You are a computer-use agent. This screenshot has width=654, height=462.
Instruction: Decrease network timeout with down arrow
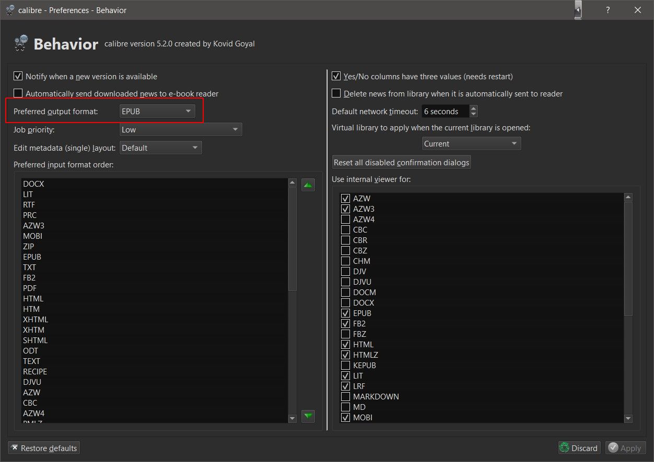click(x=473, y=114)
